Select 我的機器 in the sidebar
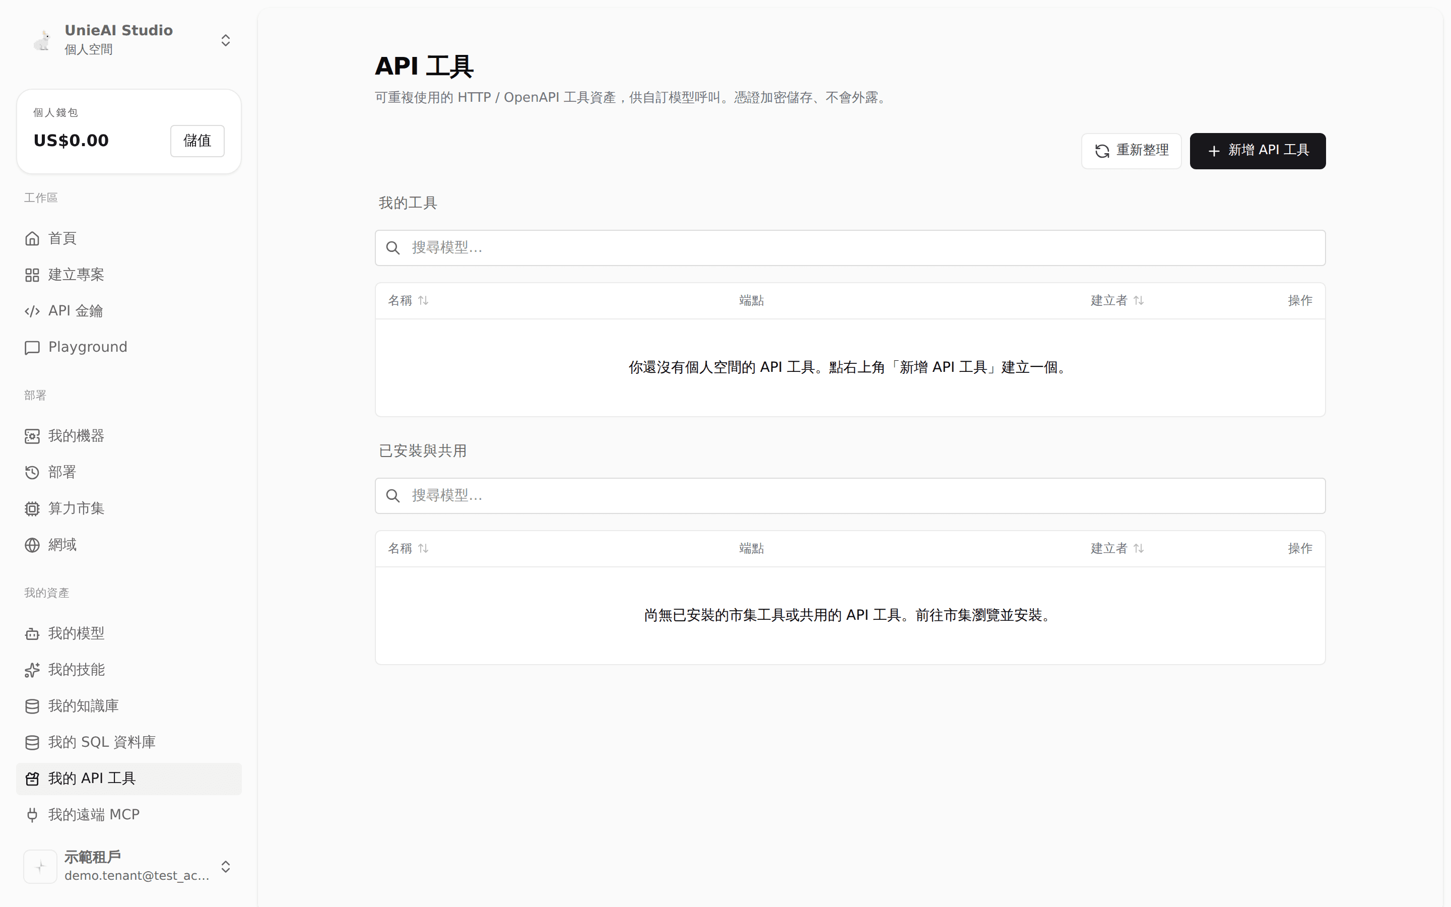 point(129,436)
